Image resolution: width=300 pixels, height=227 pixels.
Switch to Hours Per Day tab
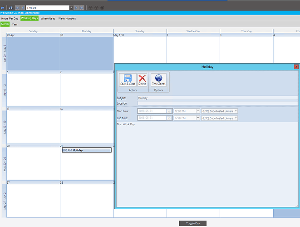click(x=10, y=18)
